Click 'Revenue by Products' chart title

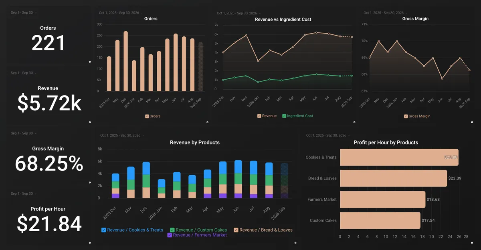coord(195,142)
